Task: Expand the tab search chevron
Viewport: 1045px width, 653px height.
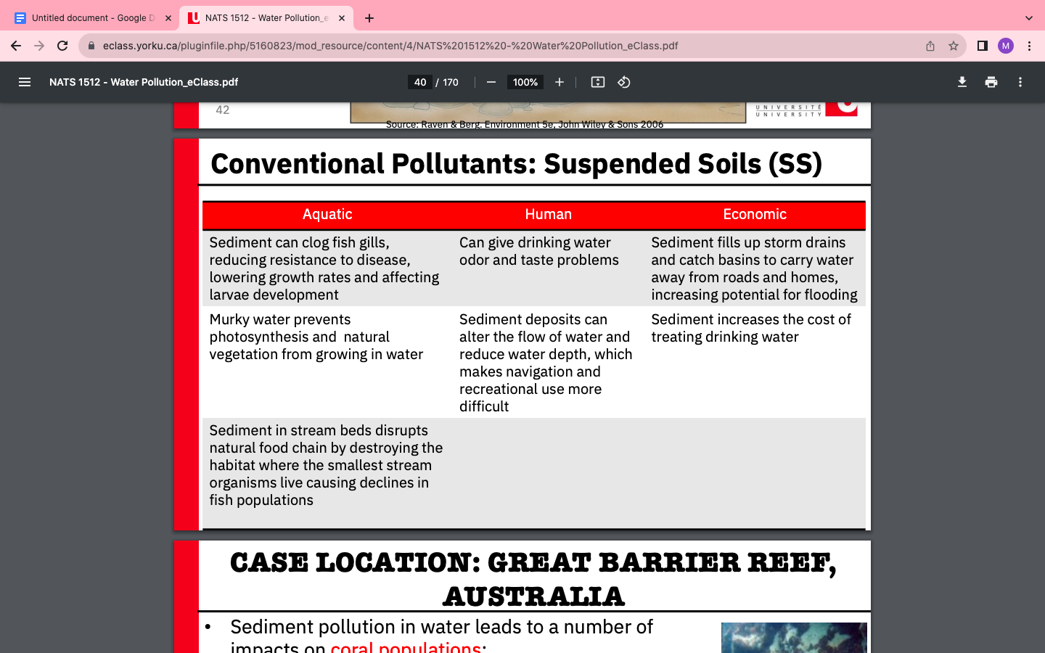Action: pos(1029,18)
